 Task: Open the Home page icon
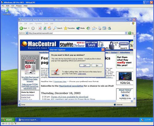pos(50,28)
